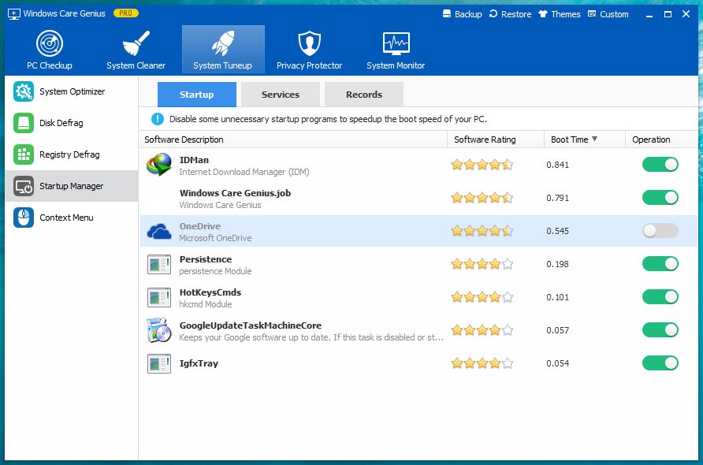Viewport: 703px width, 465px height.
Task: Disable Windows Care Genius.job startup toggle
Action: (660, 198)
